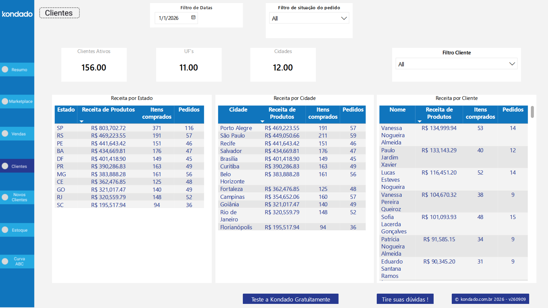Click the date field showing 1/1/2026
The height and width of the screenshot is (308, 548).
(176, 18)
